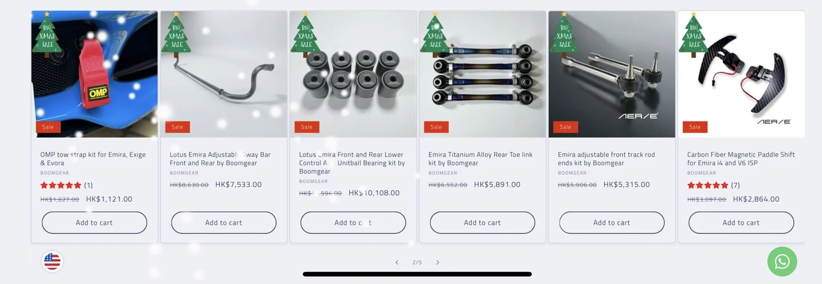
Task: Go to previous carousel slide arrow
Action: click(x=397, y=262)
